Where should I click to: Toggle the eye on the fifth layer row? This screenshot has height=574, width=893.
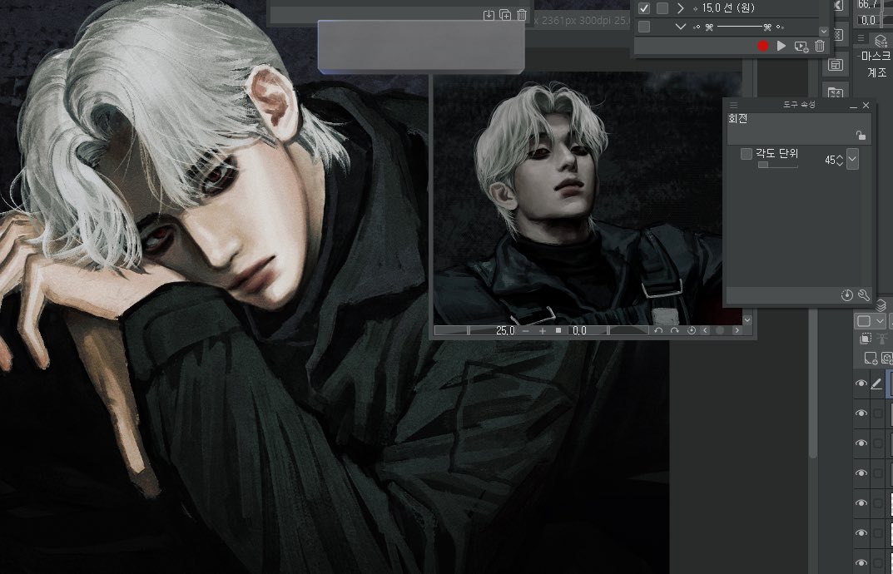coord(861,502)
